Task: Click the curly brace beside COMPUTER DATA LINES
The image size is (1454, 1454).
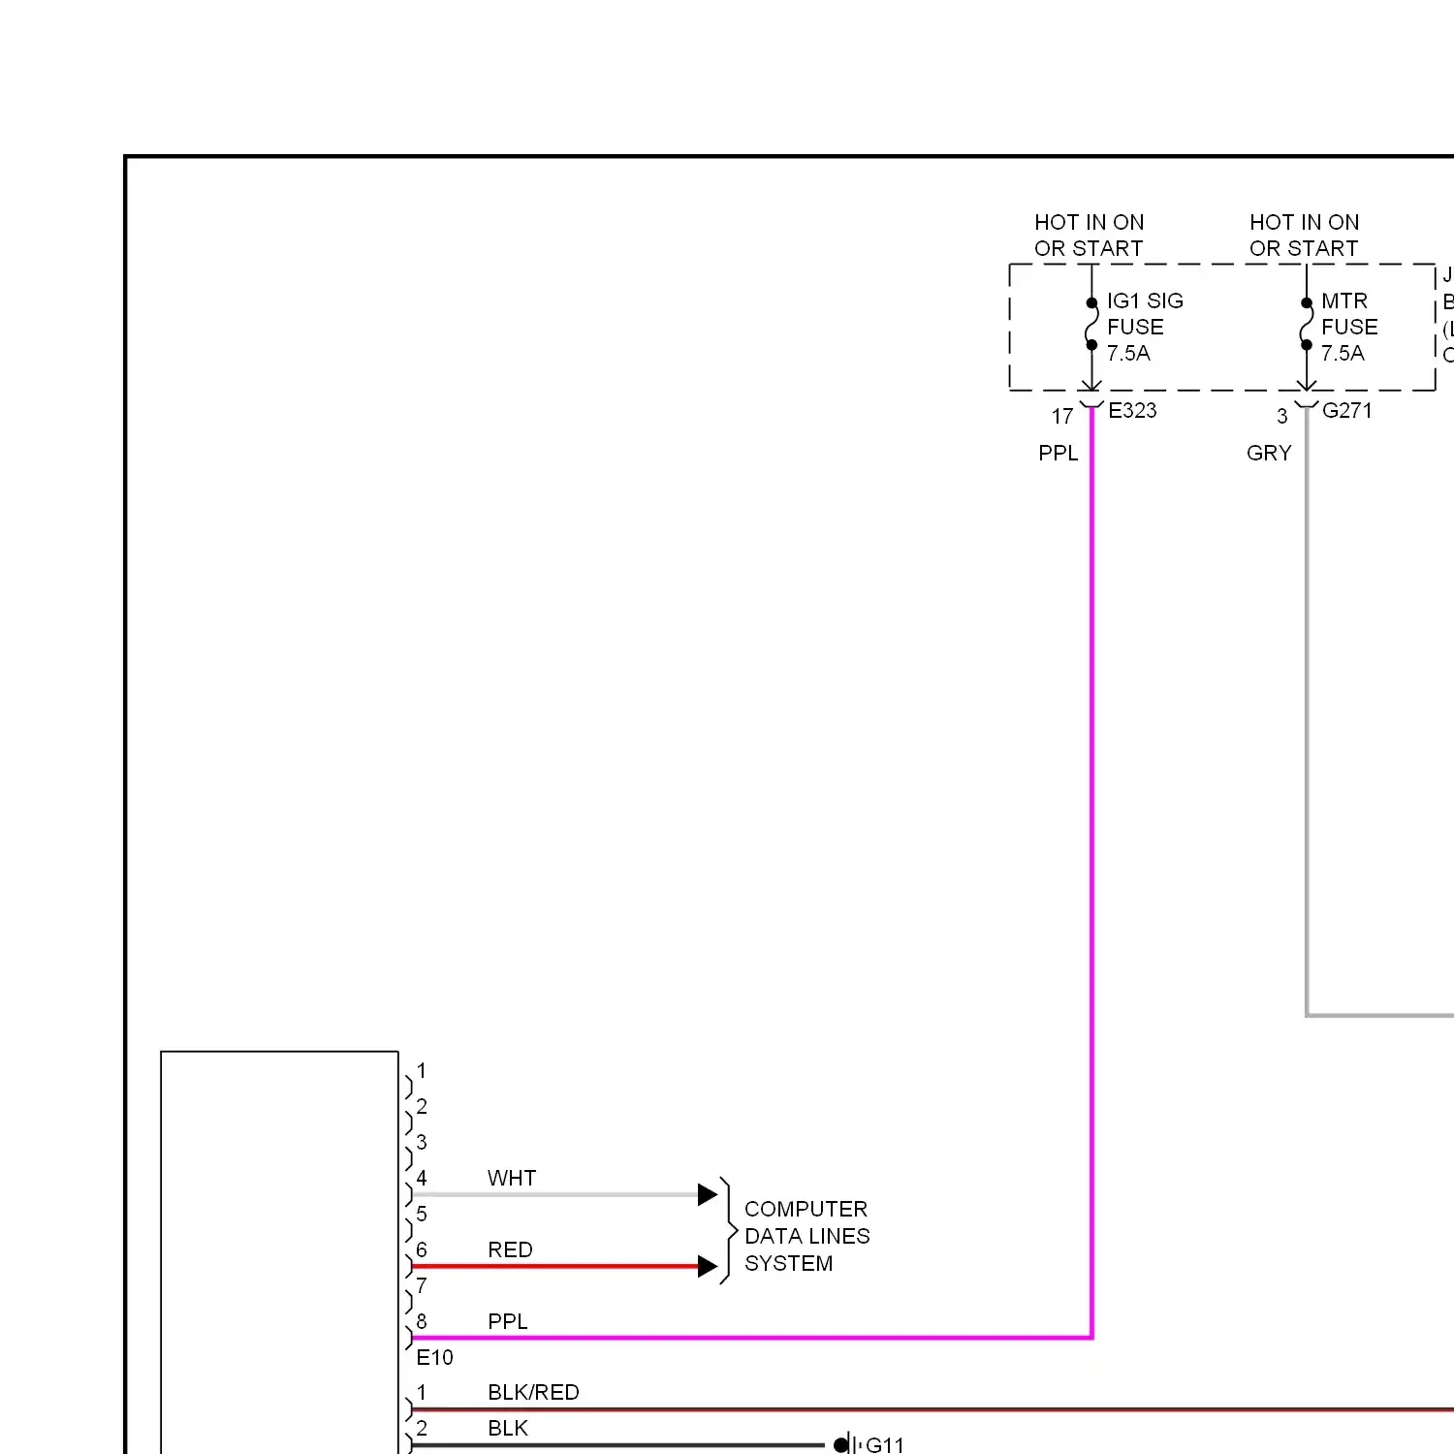Action: pyautogui.click(x=728, y=1231)
